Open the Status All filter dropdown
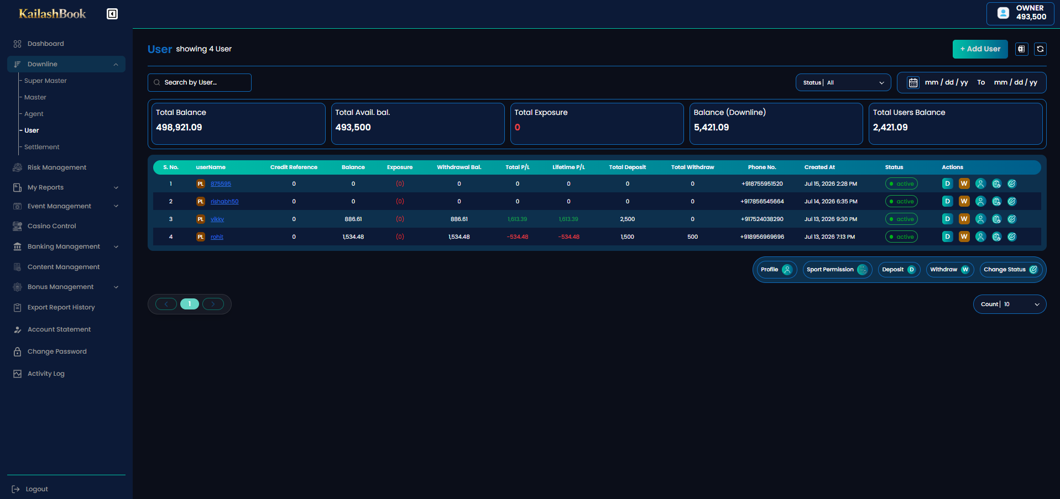The height and width of the screenshot is (499, 1060). tap(843, 82)
